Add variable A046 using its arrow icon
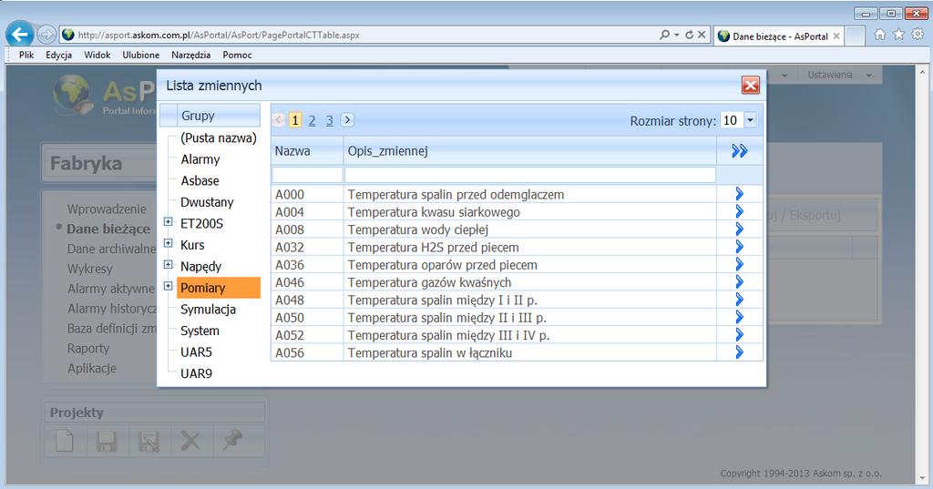Image resolution: width=933 pixels, height=489 pixels. point(739,282)
